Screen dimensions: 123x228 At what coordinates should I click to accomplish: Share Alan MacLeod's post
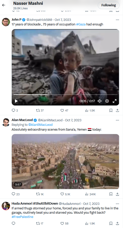117,194
